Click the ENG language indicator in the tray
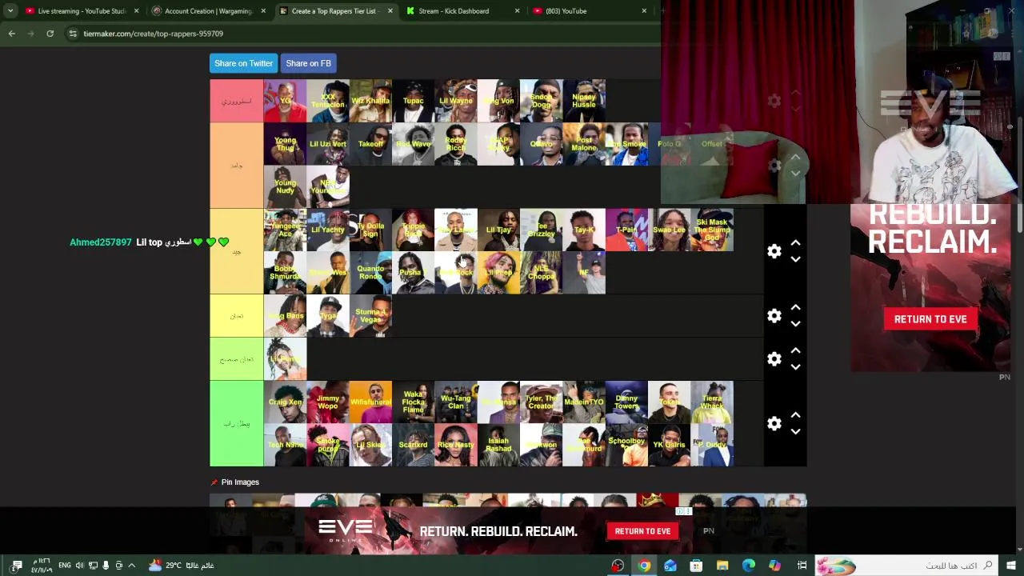This screenshot has width=1024, height=576. point(65,566)
